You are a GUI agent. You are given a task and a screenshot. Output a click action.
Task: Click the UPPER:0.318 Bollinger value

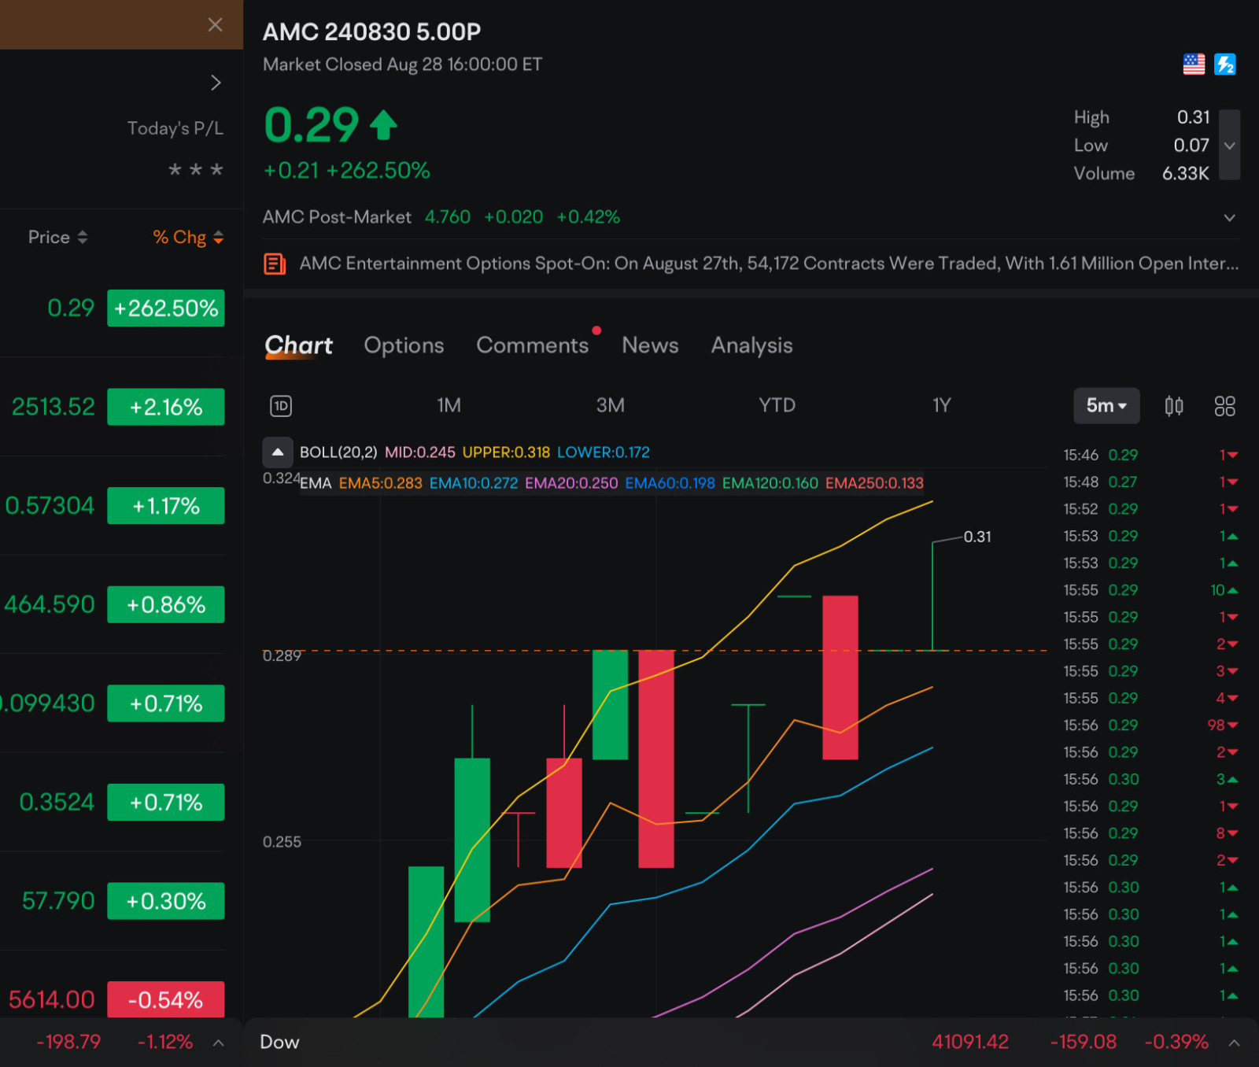[506, 452]
